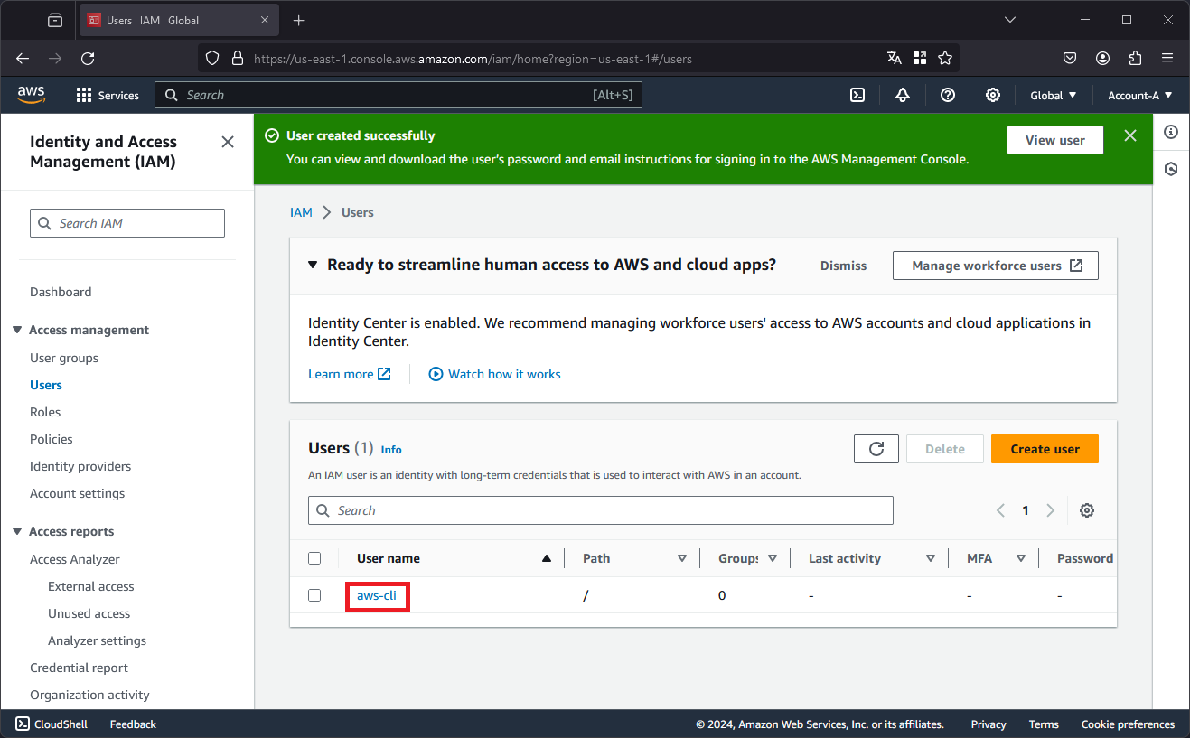Close the Users IAM browser tab

265,20
